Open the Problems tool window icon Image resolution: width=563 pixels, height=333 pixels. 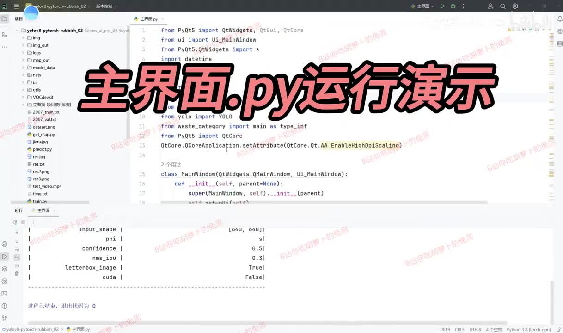[x=5, y=306]
